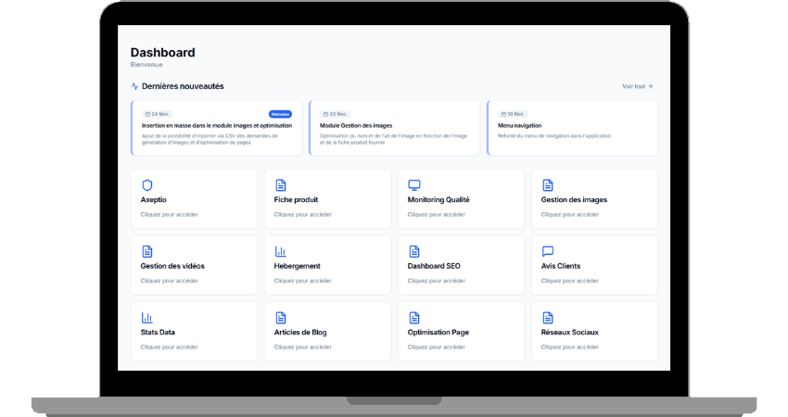This screenshot has width=788, height=417.
Task: Click the blue 'Nouveau' badge
Action: pos(280,114)
